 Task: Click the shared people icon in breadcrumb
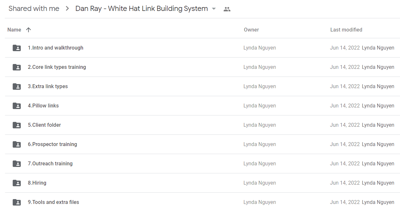pos(227,9)
